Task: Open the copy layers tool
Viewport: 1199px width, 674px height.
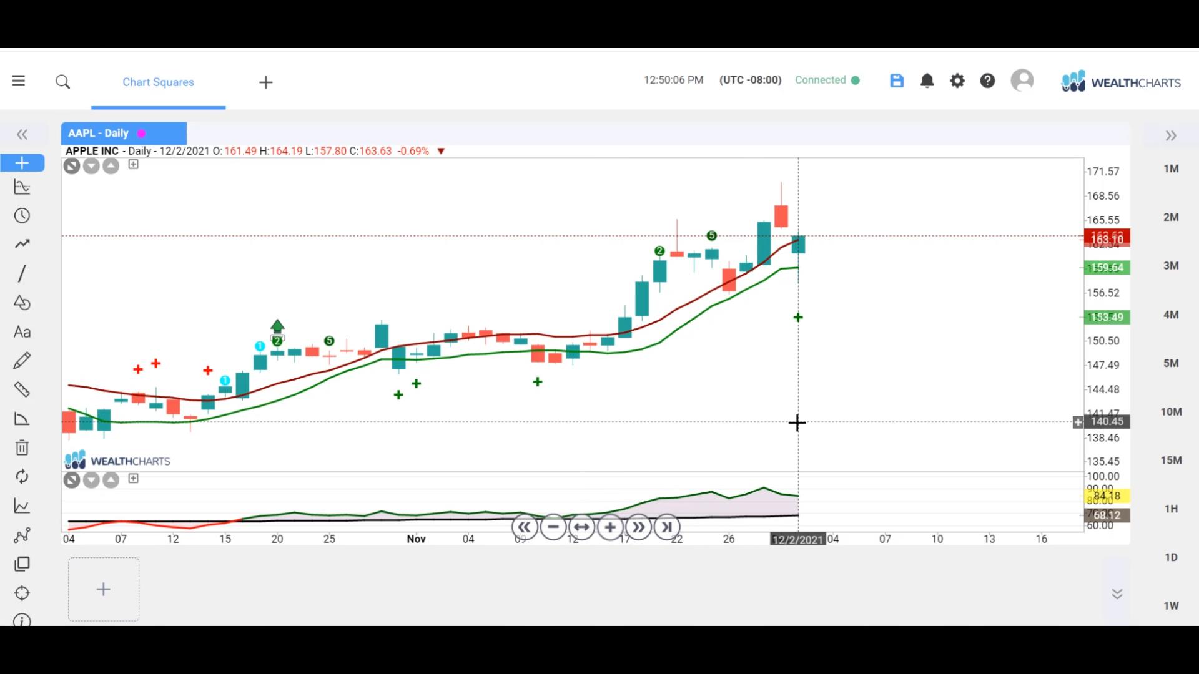Action: 22,564
